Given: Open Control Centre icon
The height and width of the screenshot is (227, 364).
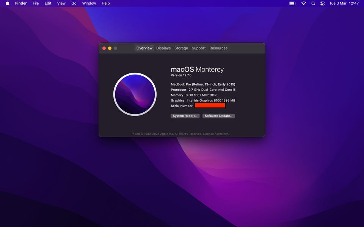Looking at the screenshot, I should pyautogui.click(x=322, y=3).
